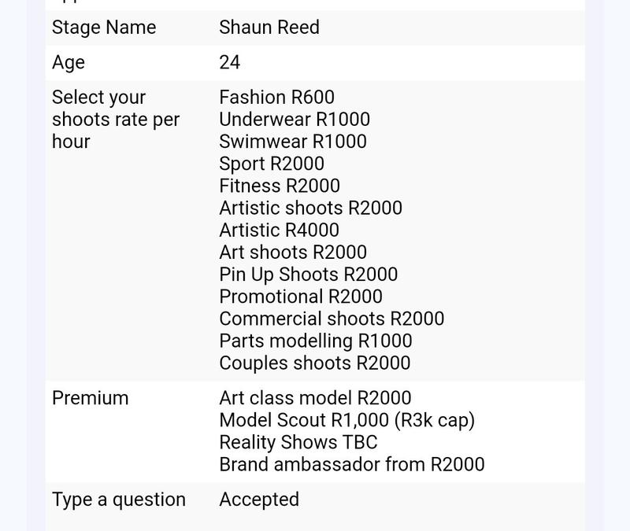This screenshot has width=630, height=531.
Task: Select the Commercial shoots R2000 entry
Action: [x=332, y=319]
